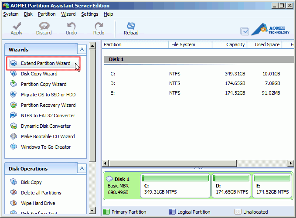The width and height of the screenshot is (296, 218).
Task: Click the Migrate OS to SSD icon
Action: 14,94
